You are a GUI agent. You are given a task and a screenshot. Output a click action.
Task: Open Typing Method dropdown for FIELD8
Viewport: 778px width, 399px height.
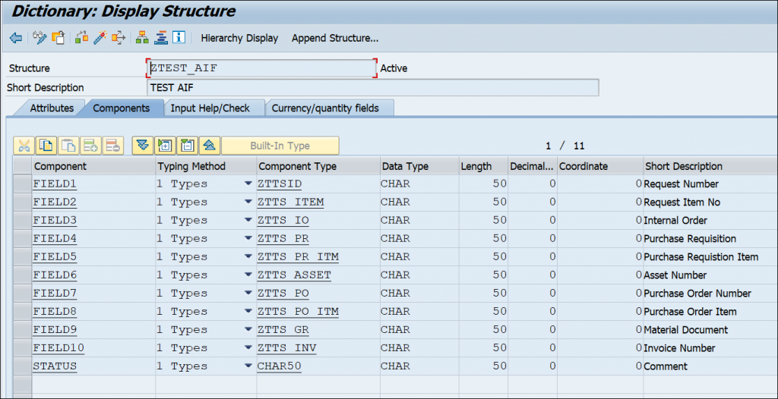(248, 312)
